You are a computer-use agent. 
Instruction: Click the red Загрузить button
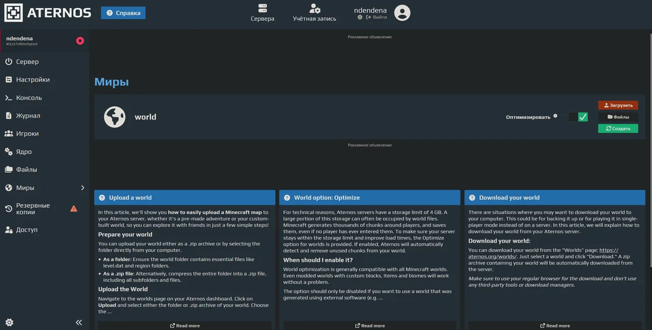click(618, 105)
